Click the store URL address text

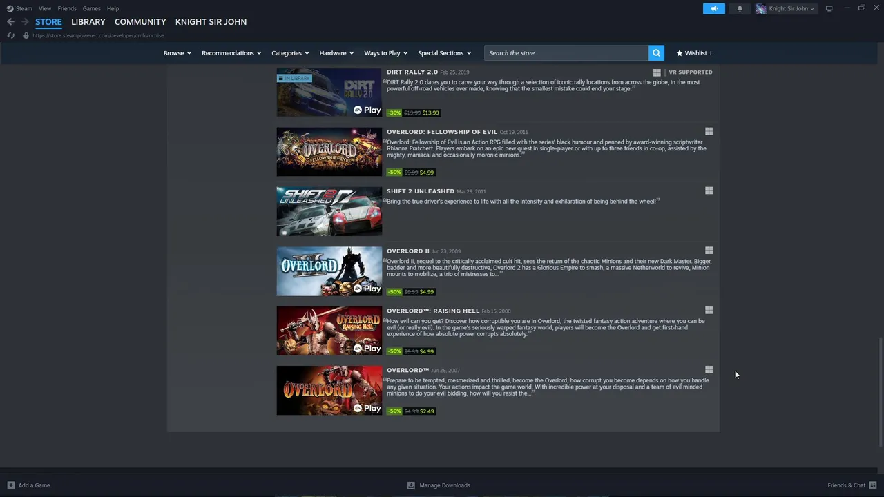coord(98,35)
